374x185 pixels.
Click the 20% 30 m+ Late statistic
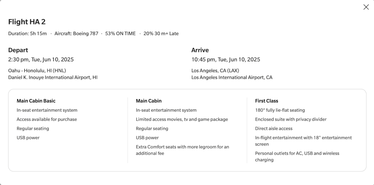click(161, 34)
